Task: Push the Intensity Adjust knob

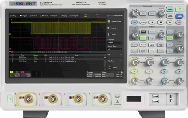Action: [135, 35]
